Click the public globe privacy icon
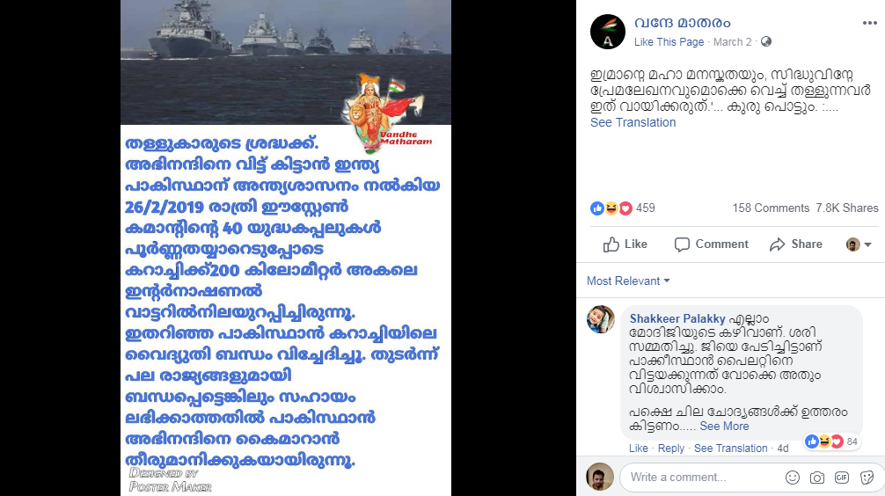The image size is (885, 496). [766, 41]
